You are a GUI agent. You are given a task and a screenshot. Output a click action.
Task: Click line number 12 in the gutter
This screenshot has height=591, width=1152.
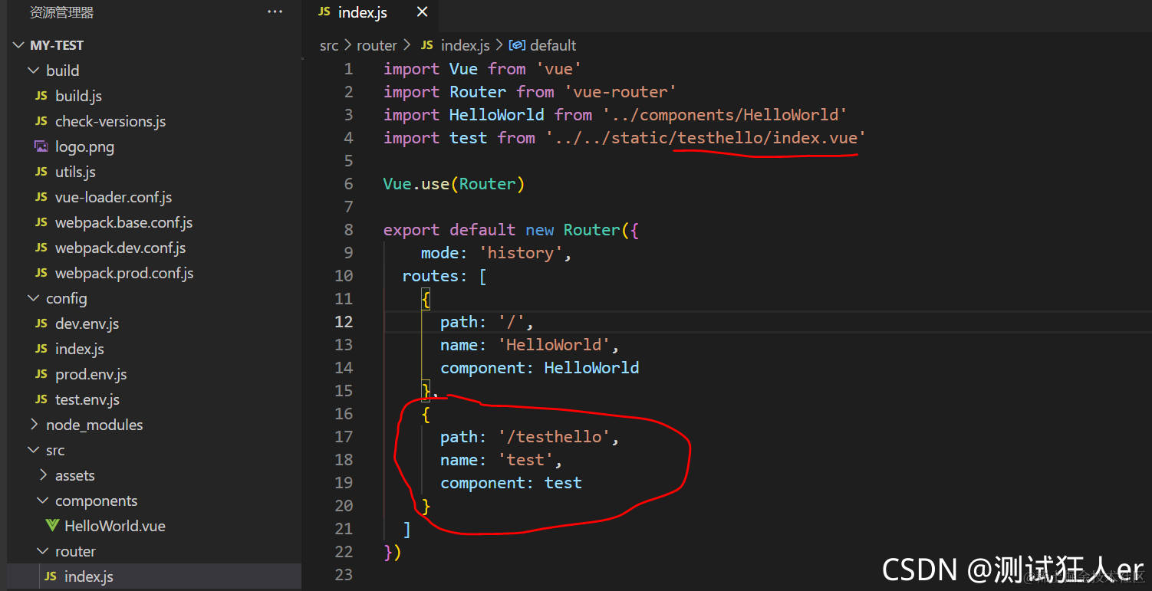pos(344,322)
